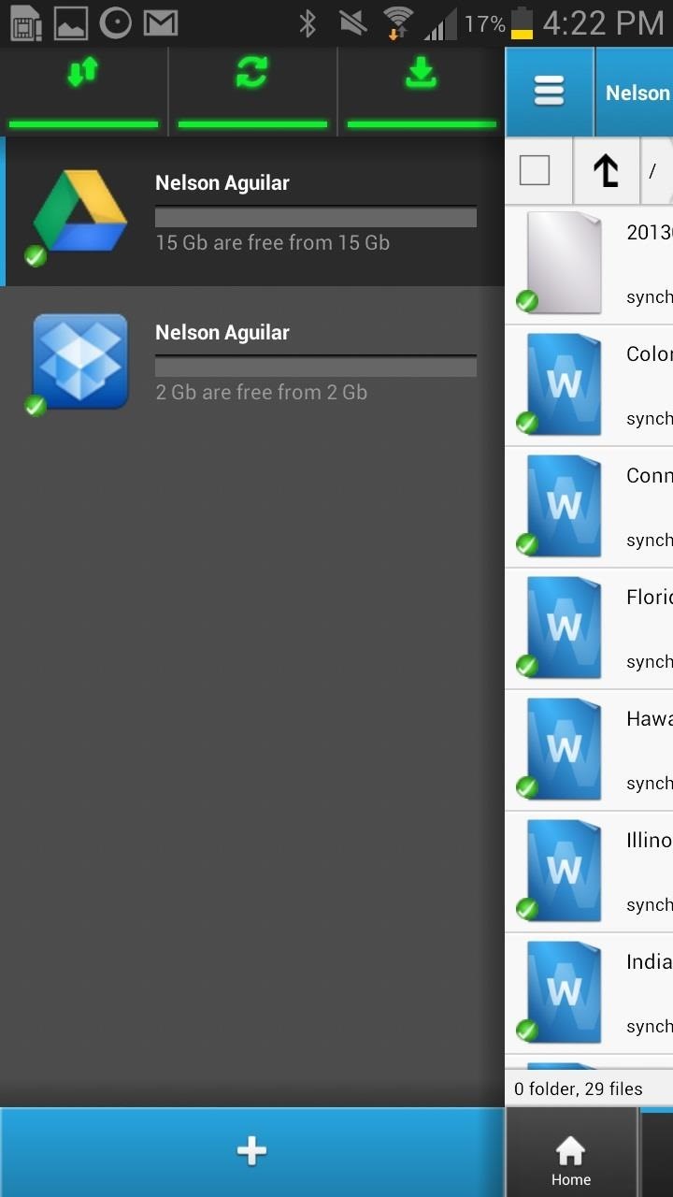Viewport: 673px width, 1197px height.
Task: Tap the cellular signal strength icon
Action: (440, 24)
